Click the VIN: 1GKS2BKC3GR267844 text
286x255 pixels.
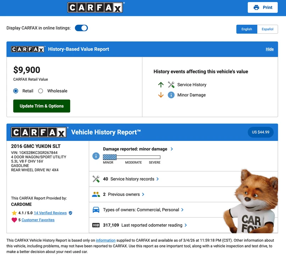(34, 153)
